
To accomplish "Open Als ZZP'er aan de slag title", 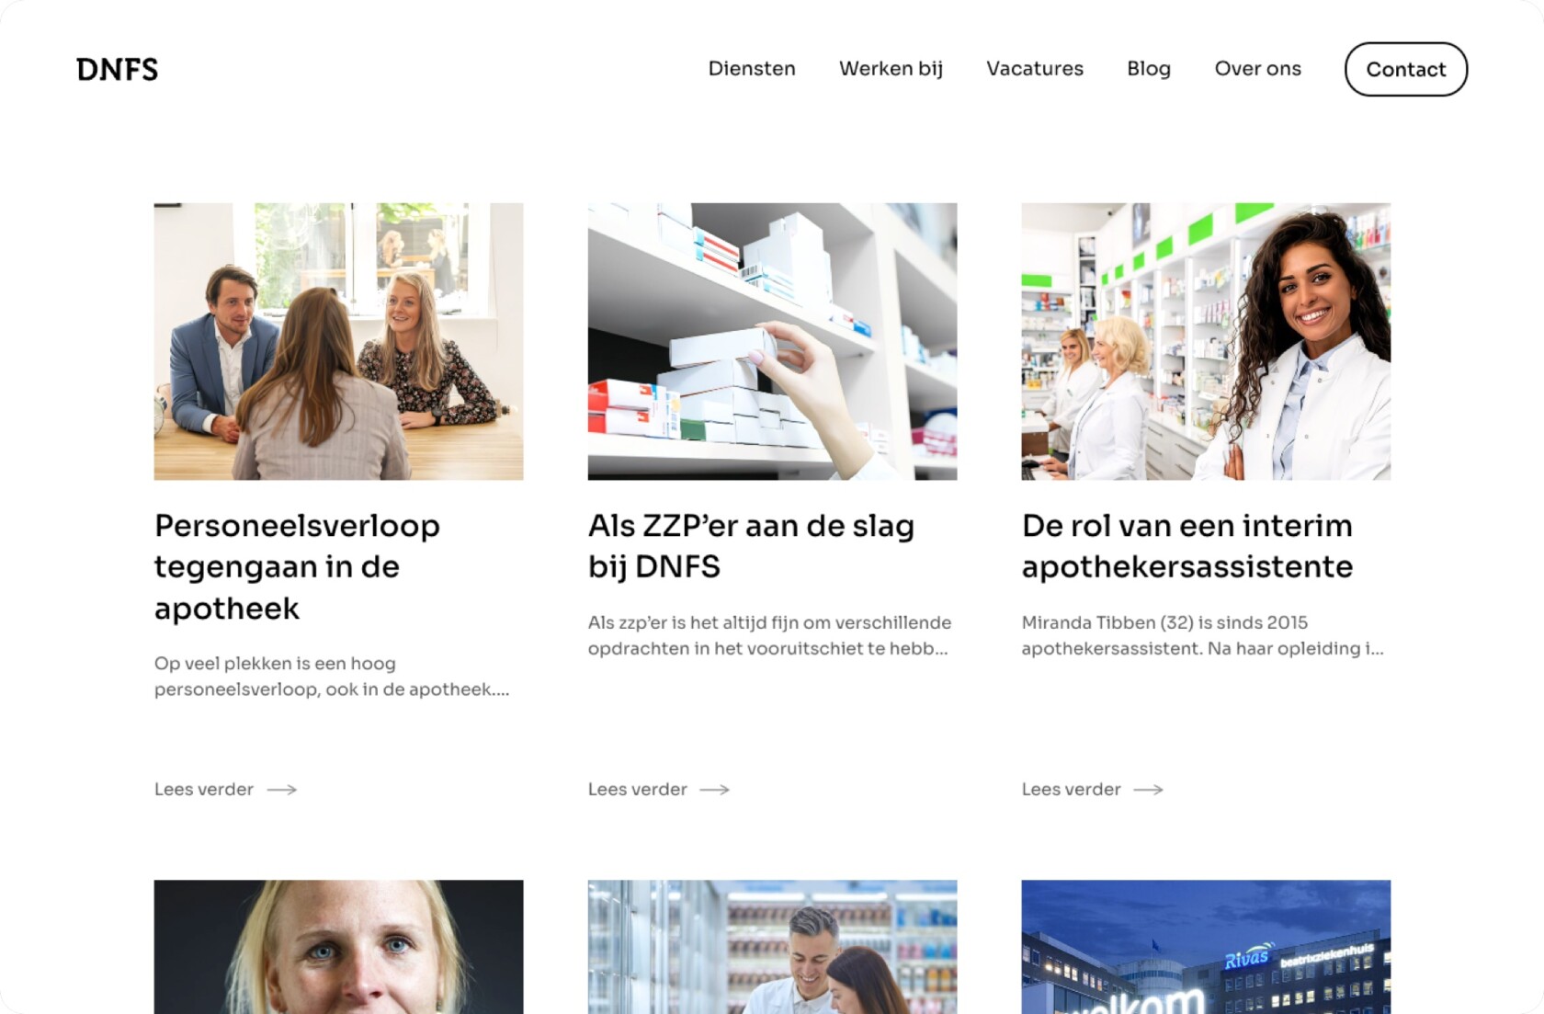I will tap(751, 546).
